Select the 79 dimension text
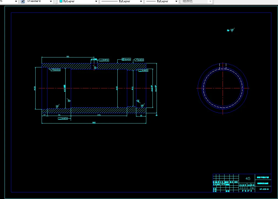Screen dimensions: 278x199 pos(59,115)
